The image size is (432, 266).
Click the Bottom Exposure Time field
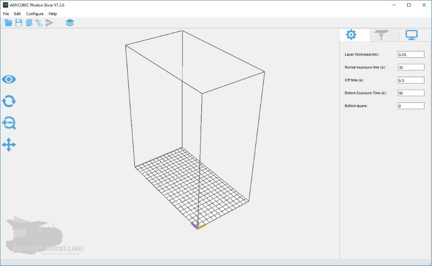[x=411, y=93]
